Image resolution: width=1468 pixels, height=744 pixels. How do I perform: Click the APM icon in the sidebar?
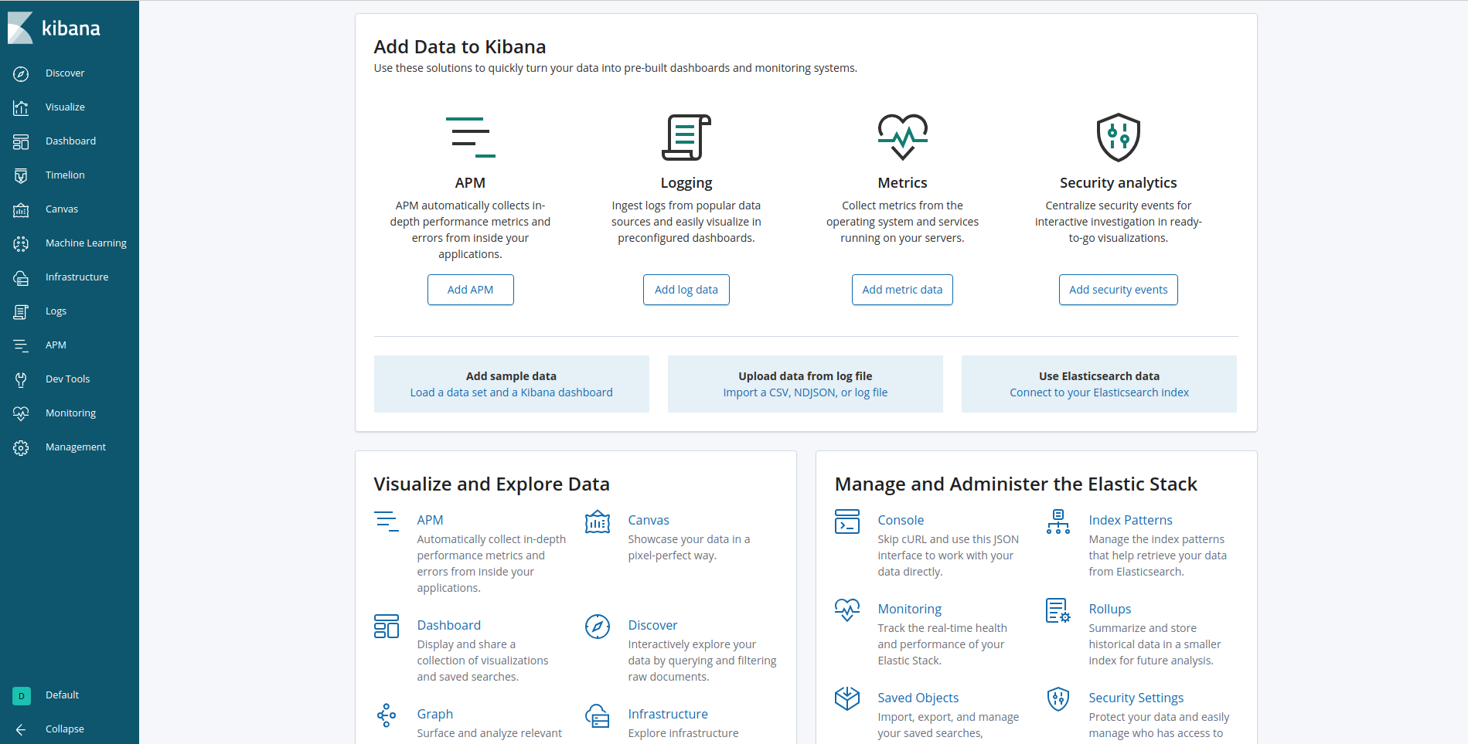[21, 345]
